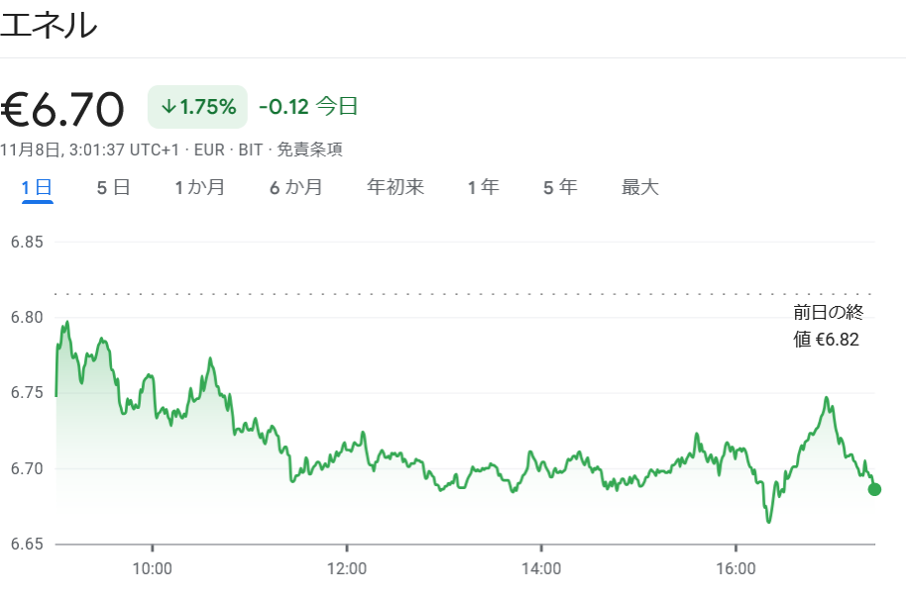Display the 5年 stock trend
The image size is (906, 600).
(x=558, y=186)
